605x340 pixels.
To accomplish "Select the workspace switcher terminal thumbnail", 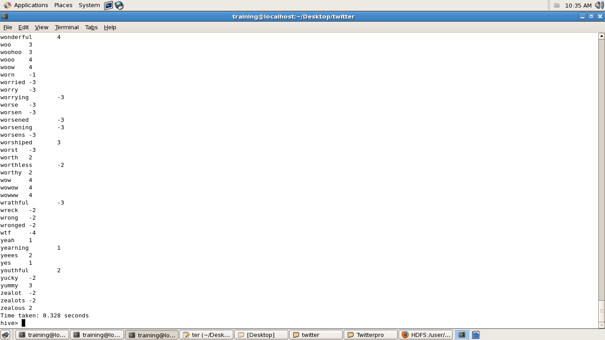I will point(462,335).
